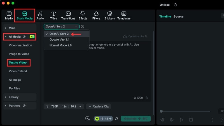Open the 720P 12s 16:9 settings dropdown
The width and height of the screenshot is (224, 126).
64,106
